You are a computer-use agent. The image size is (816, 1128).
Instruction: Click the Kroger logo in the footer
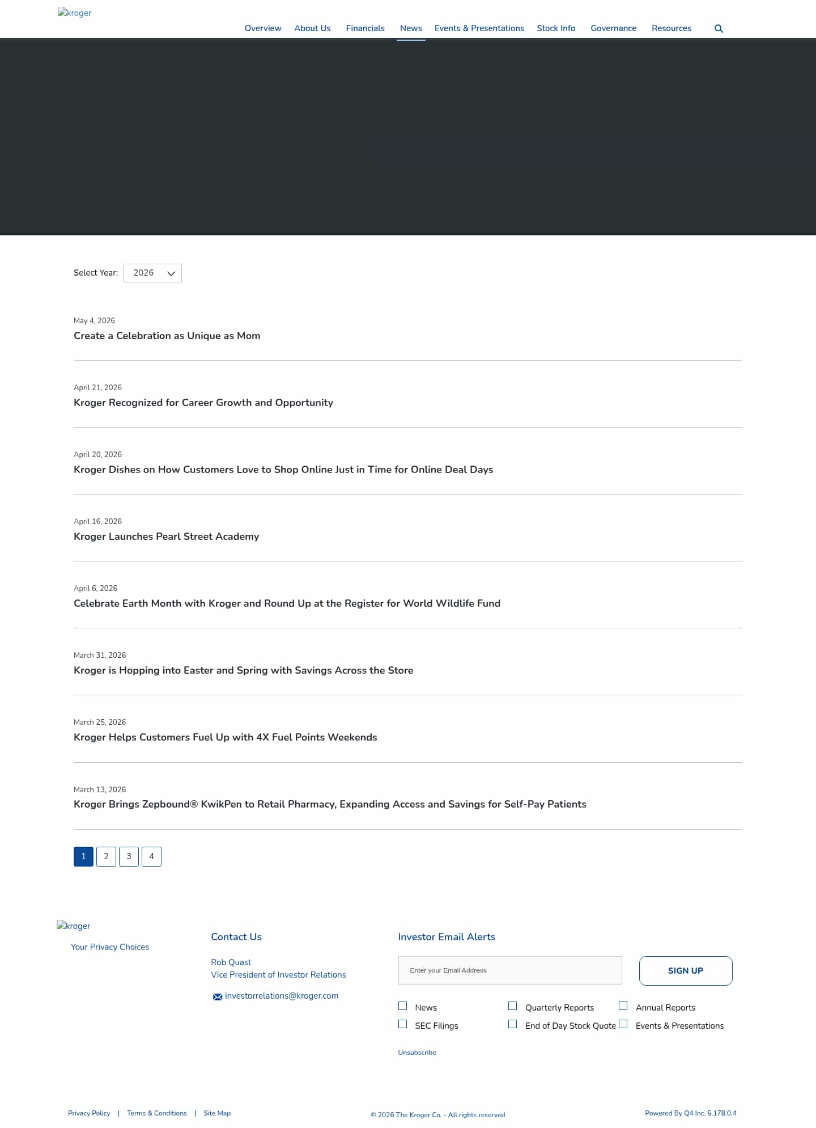(x=74, y=926)
